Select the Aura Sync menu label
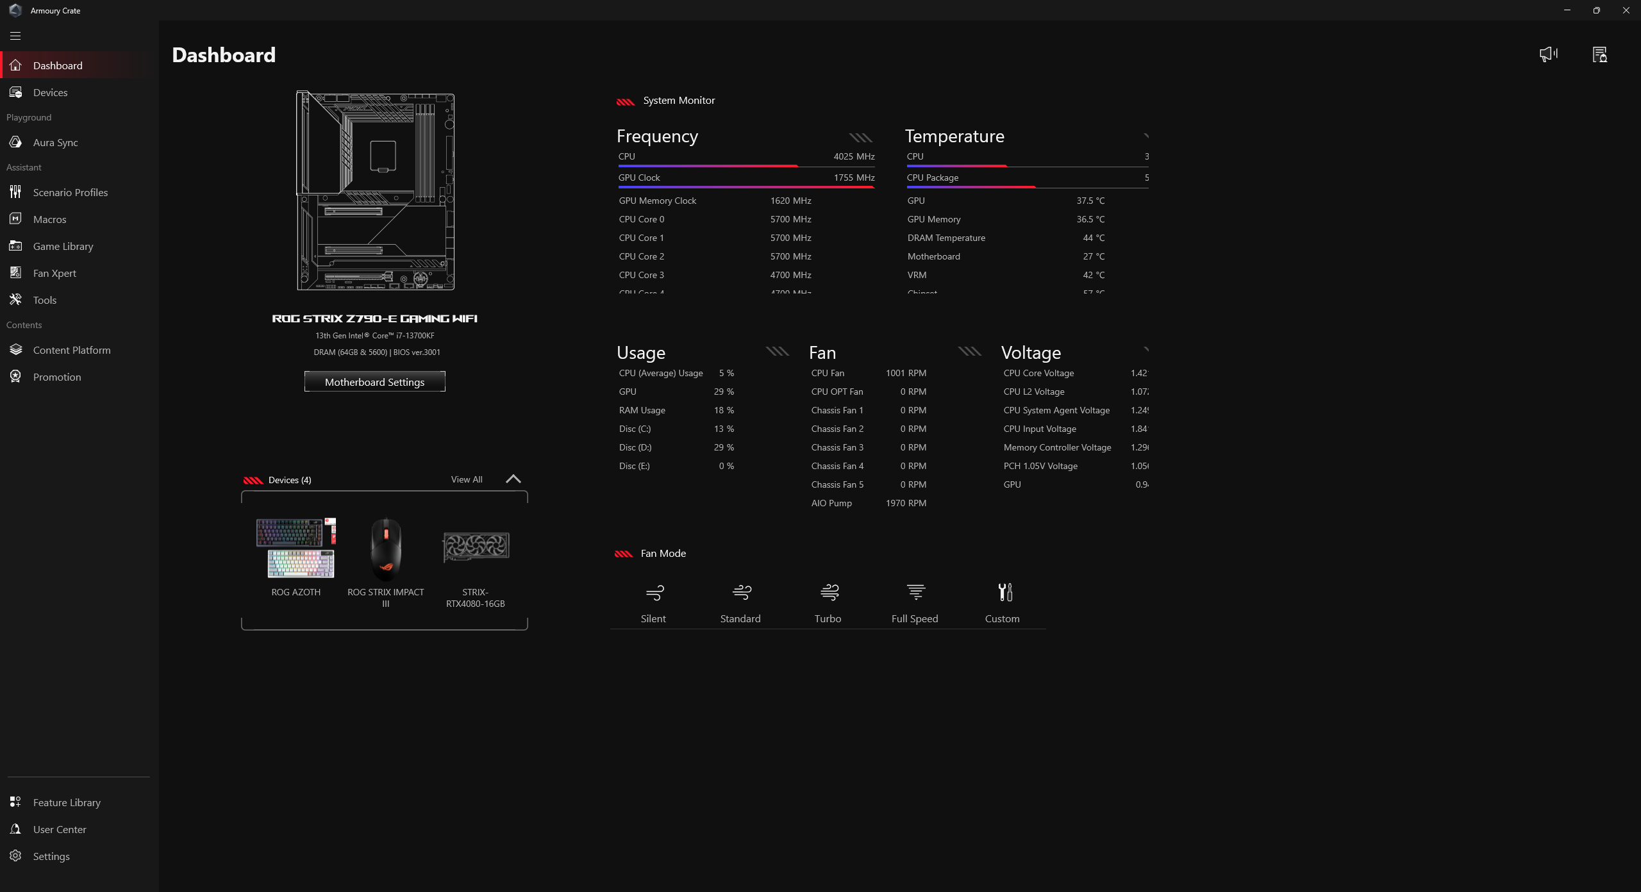1641x892 pixels. pos(56,142)
